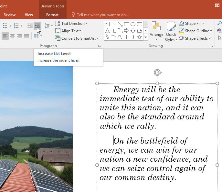Insert a text box from shapes gallery

coord(107,24)
